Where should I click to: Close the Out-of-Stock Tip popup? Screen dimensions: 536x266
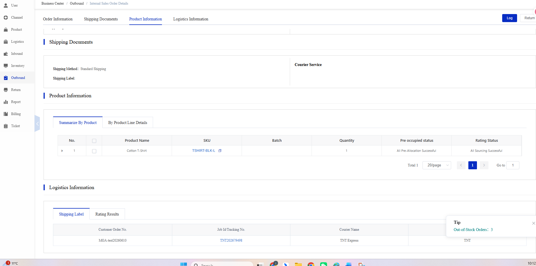(x=533, y=223)
